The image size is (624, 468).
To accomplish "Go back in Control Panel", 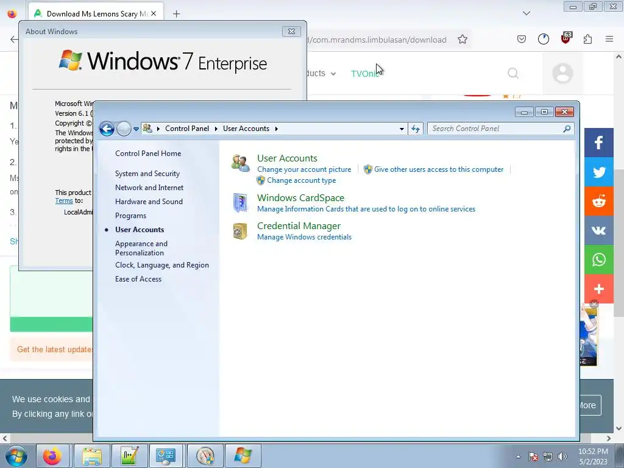I will 107,129.
